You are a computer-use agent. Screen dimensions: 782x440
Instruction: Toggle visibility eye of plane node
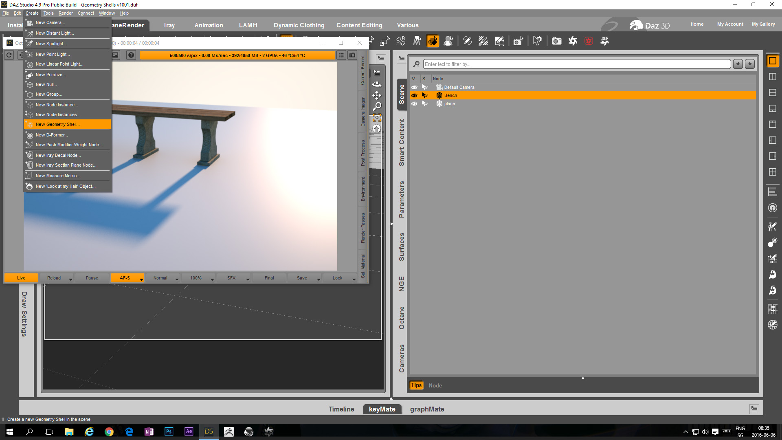pos(414,103)
